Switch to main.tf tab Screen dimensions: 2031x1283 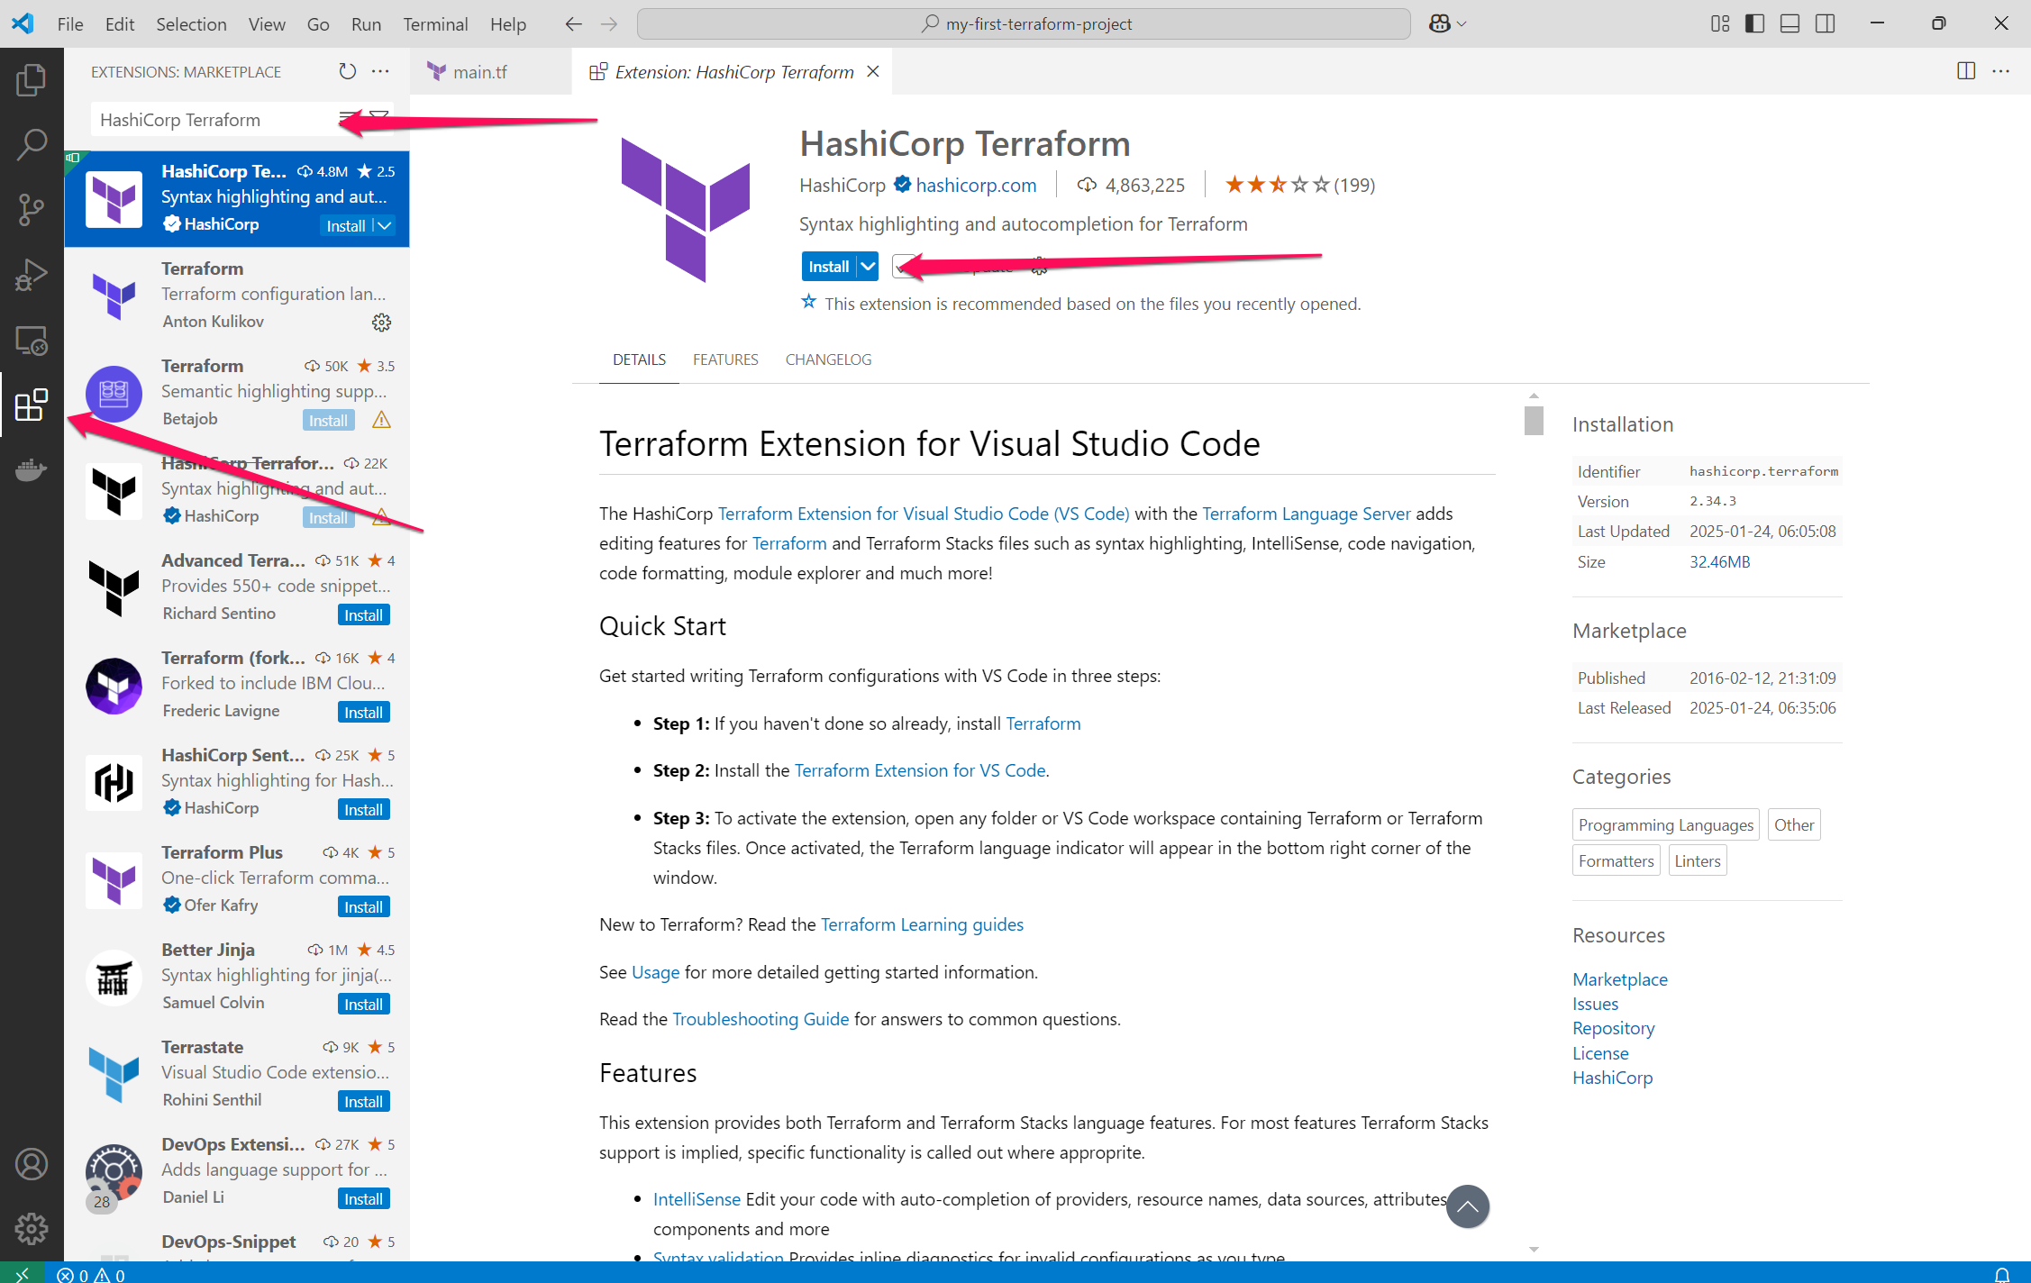point(480,71)
